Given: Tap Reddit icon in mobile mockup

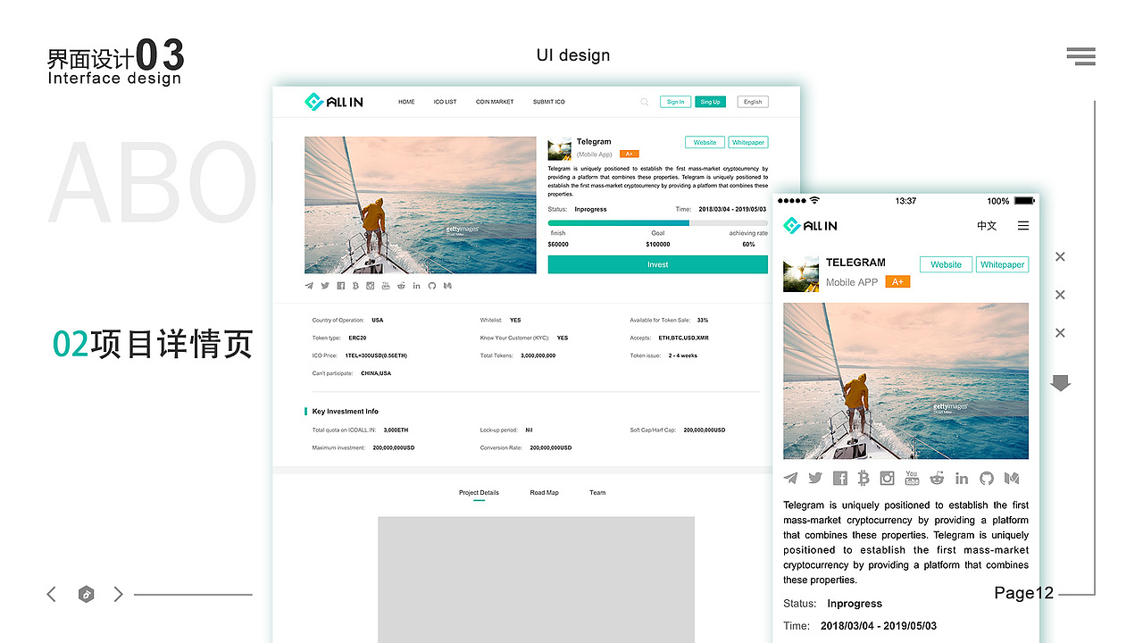Looking at the screenshot, I should tap(937, 478).
